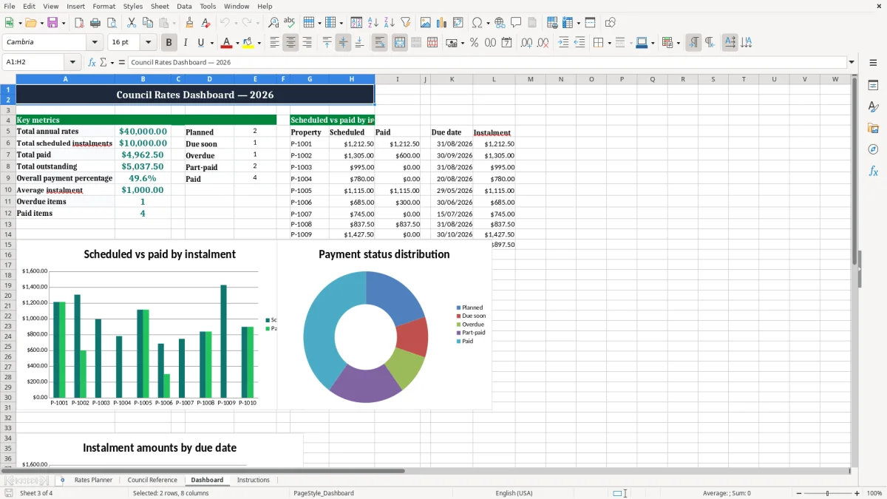Click the zoom slider in status bar

pos(827,493)
